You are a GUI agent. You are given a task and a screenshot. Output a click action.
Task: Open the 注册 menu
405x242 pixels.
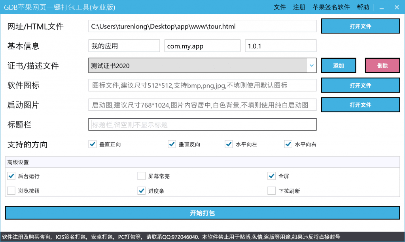pos(299,7)
